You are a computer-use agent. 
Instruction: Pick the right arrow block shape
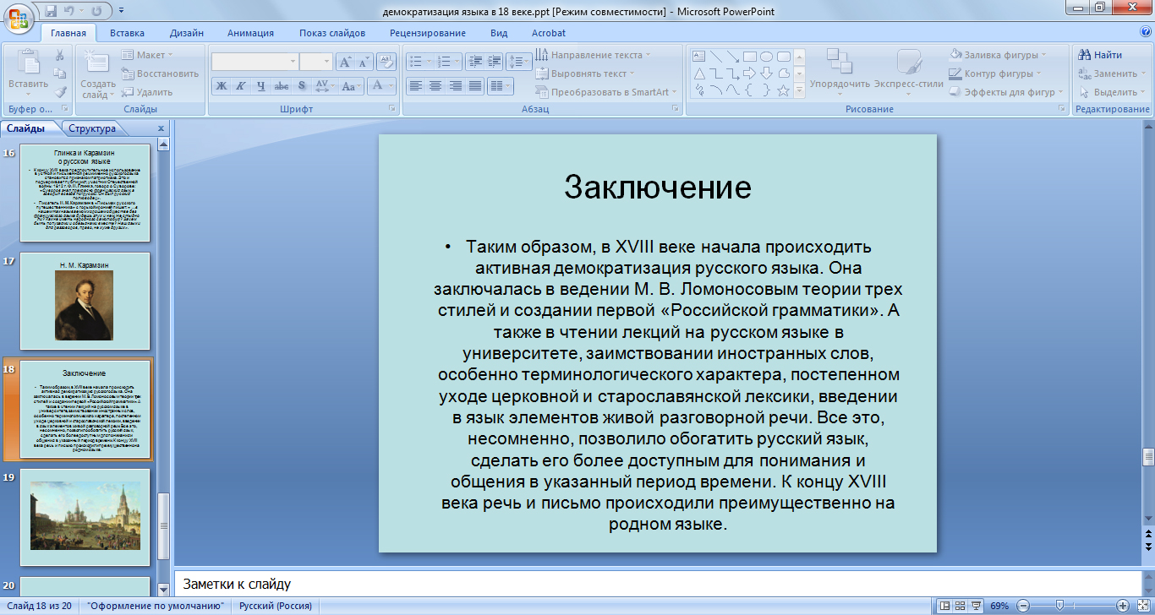(x=749, y=73)
